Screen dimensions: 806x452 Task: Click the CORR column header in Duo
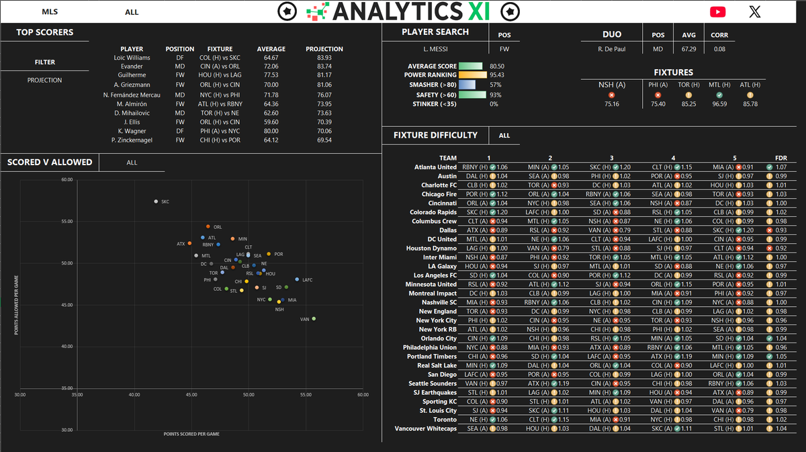tap(719, 36)
